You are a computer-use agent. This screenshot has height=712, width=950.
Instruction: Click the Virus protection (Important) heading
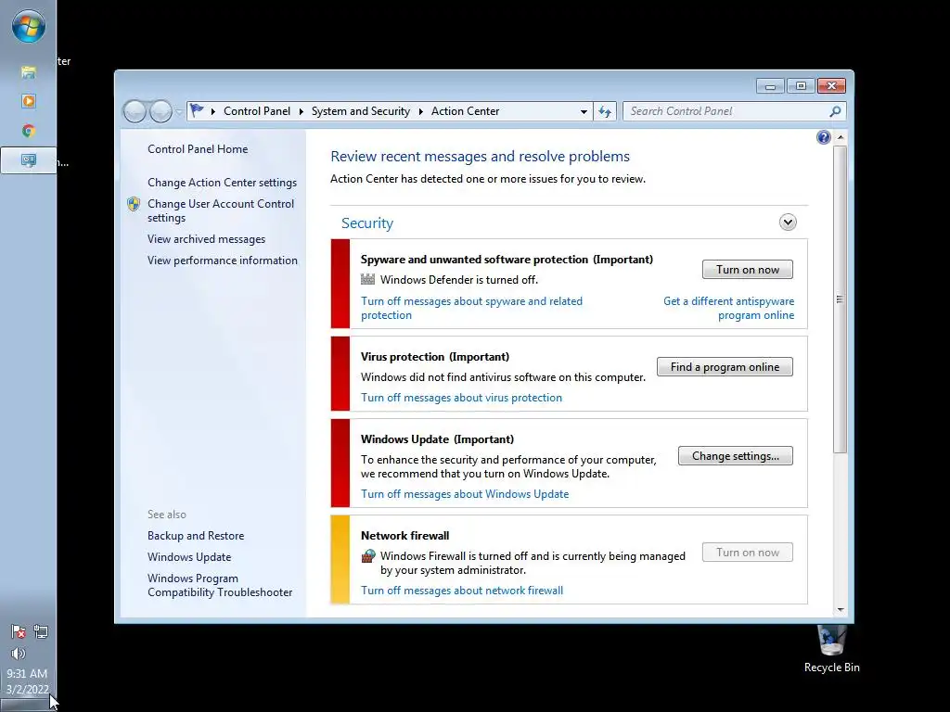coord(435,357)
